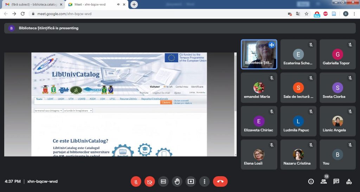Click muted mic indicator on Gabriella Topor tile
The image size is (360, 192).
pos(350,45)
